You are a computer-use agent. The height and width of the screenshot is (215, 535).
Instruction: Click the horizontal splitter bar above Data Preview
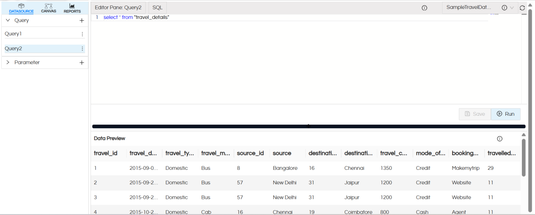309,126
